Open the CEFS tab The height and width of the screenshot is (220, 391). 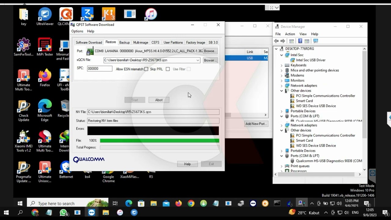tap(155, 42)
